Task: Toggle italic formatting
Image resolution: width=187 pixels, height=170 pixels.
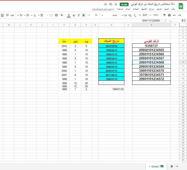Action: click(x=79, y=15)
